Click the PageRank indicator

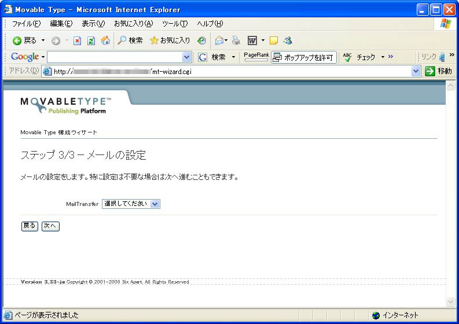(x=256, y=57)
